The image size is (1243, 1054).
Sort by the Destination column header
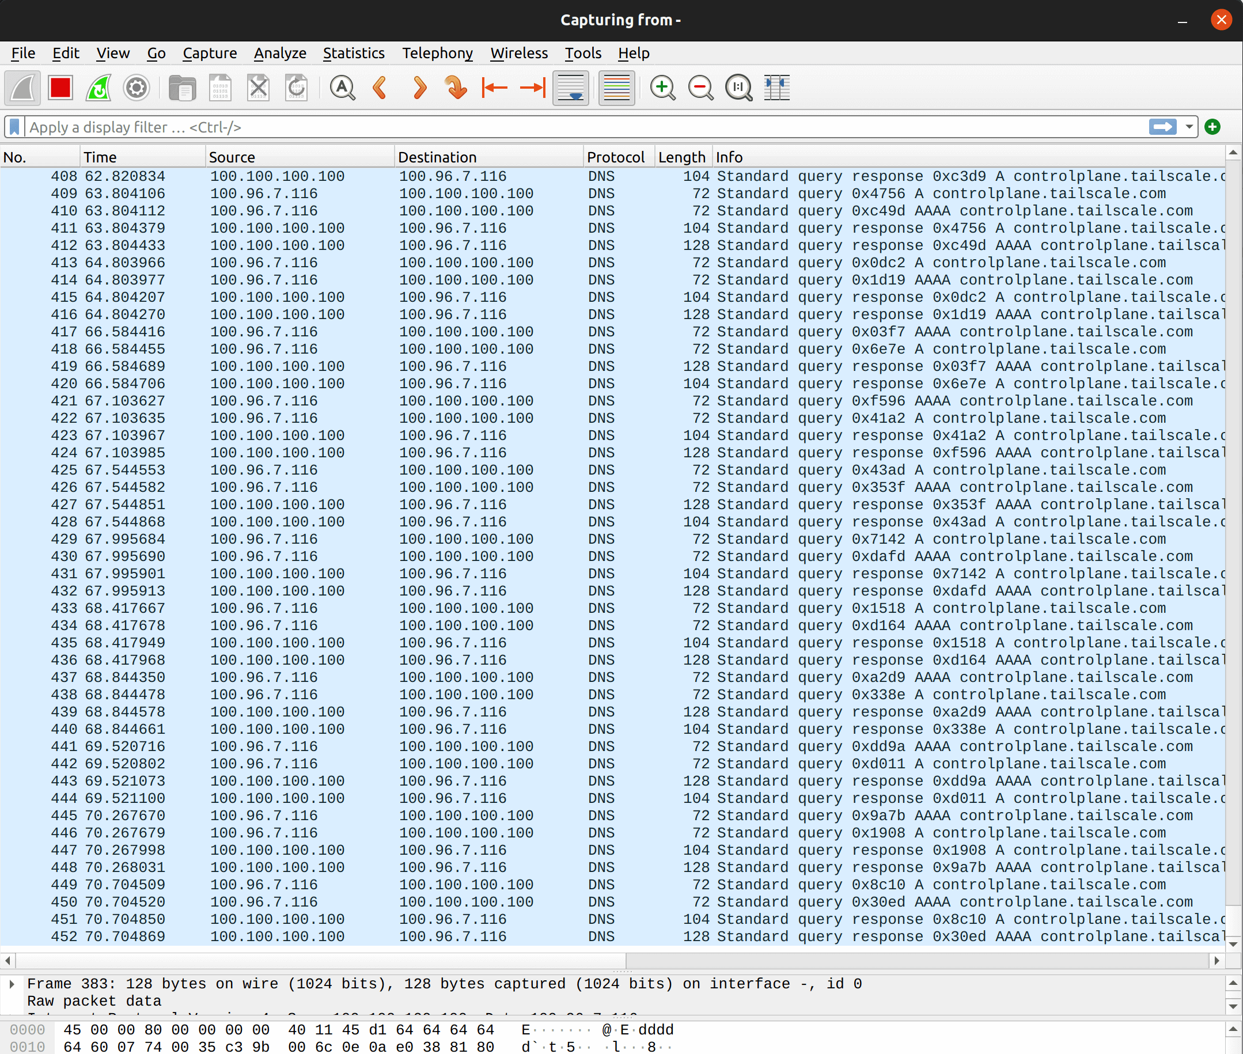point(489,157)
